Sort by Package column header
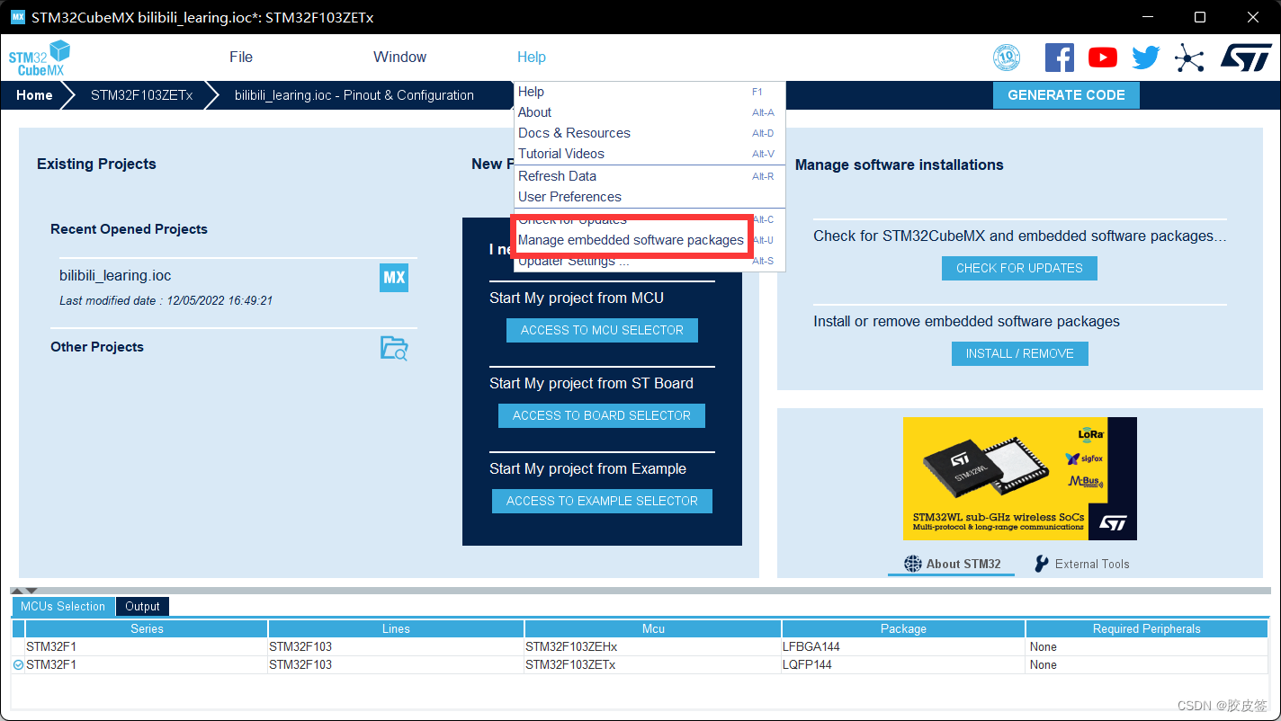Image resolution: width=1281 pixels, height=721 pixels. 903,628
